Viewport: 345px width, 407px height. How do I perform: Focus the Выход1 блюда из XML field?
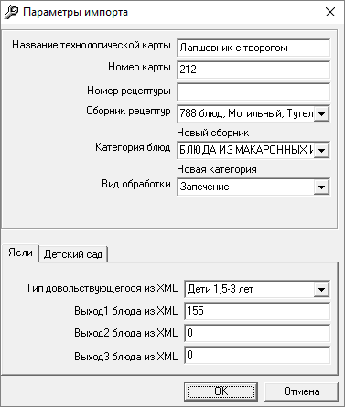coord(257,311)
